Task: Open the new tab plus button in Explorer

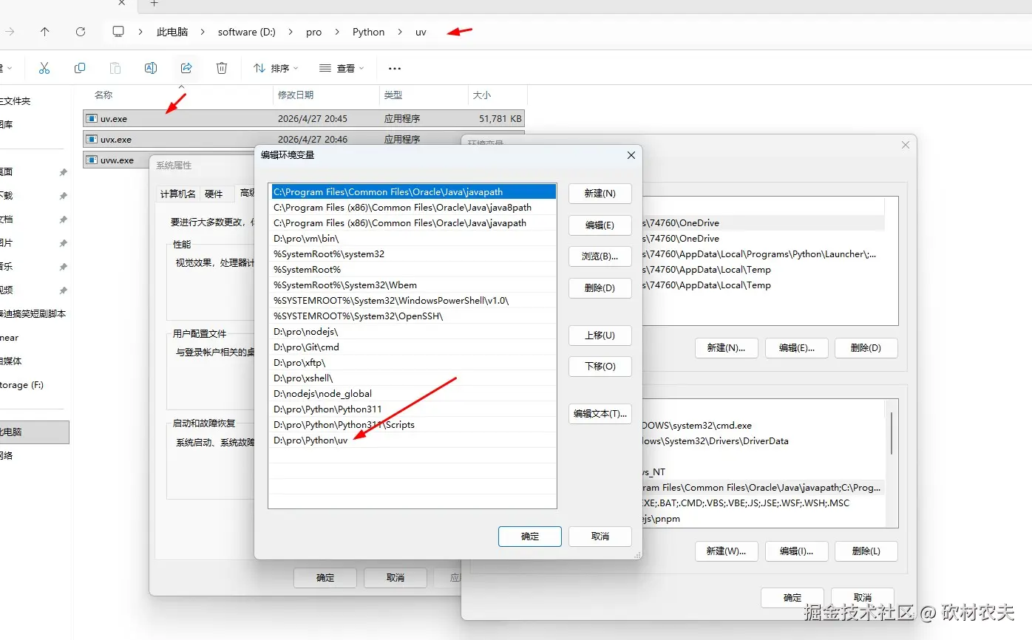Action: click(154, 4)
